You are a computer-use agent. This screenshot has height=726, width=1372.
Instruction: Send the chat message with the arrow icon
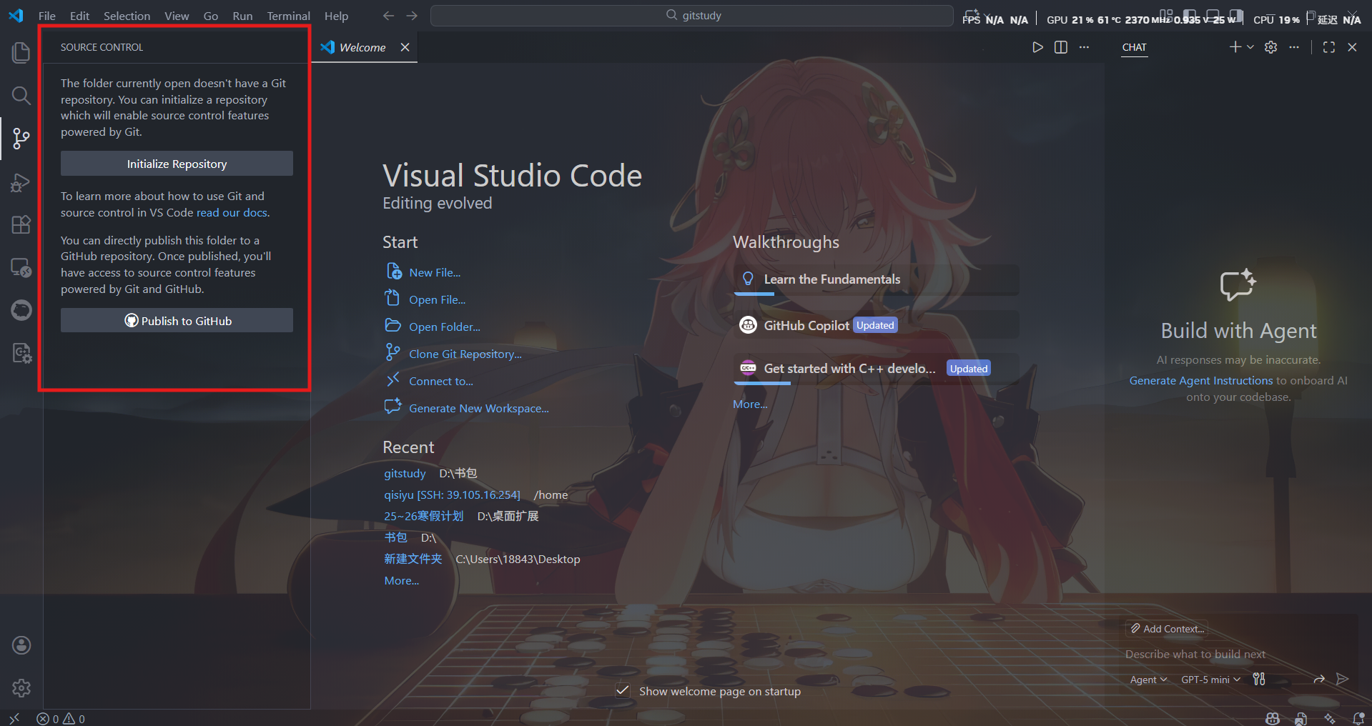1343,679
